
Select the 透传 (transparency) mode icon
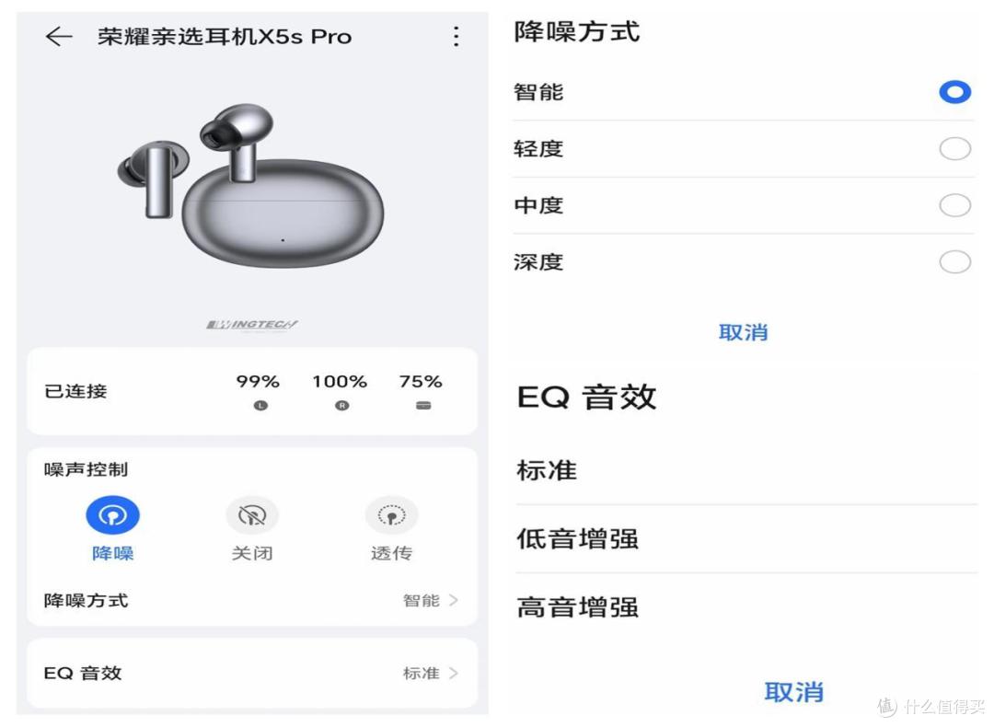click(x=392, y=515)
